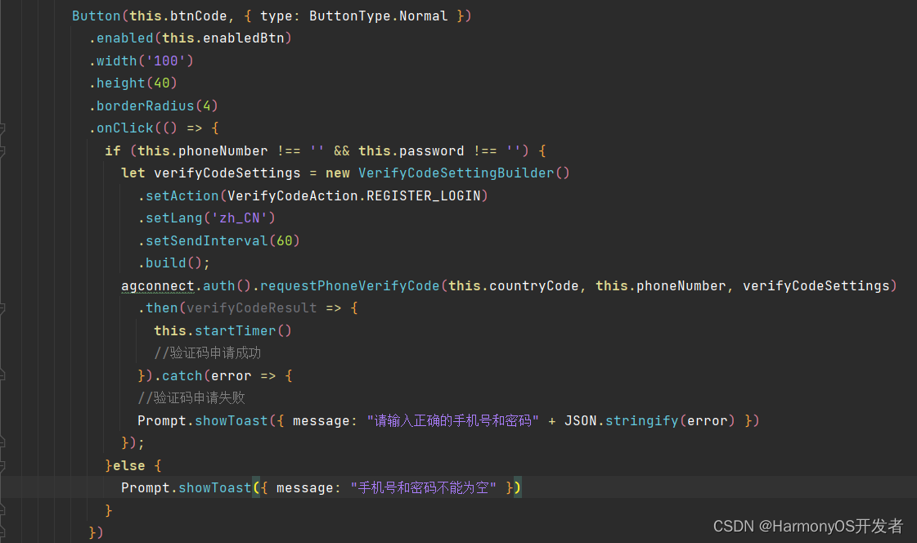Screen dimensions: 917x543
Task: Click VerifyCodeAction.REGISTER_LOGIN argument
Action: click(354, 195)
